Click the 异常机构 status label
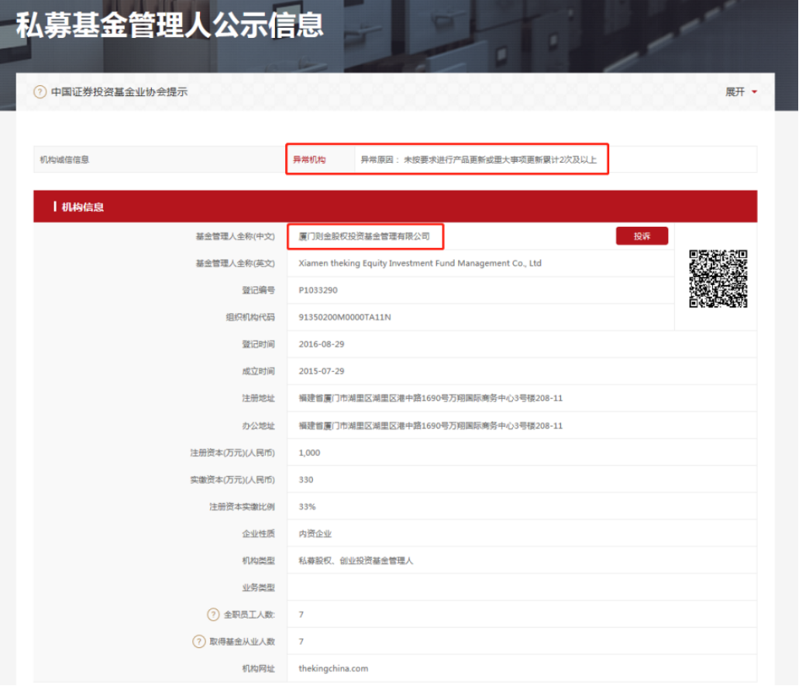 [x=309, y=160]
